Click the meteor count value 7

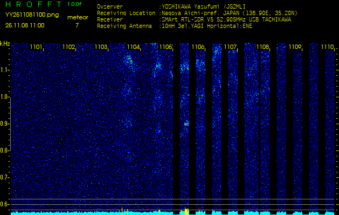(x=77, y=25)
